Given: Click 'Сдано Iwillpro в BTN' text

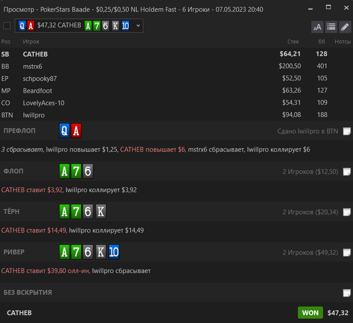Looking at the screenshot, I should pos(308,131).
